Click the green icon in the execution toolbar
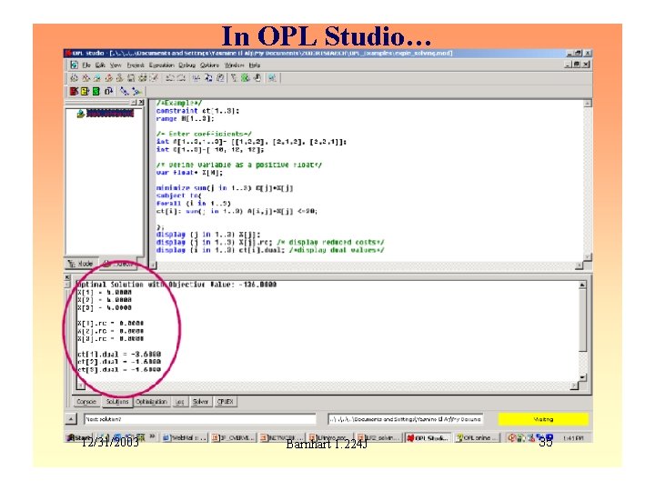This screenshot has height=491, width=655. (96, 91)
